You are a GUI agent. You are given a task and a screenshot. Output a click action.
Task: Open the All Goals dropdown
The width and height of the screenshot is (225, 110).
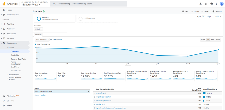point(39,29)
